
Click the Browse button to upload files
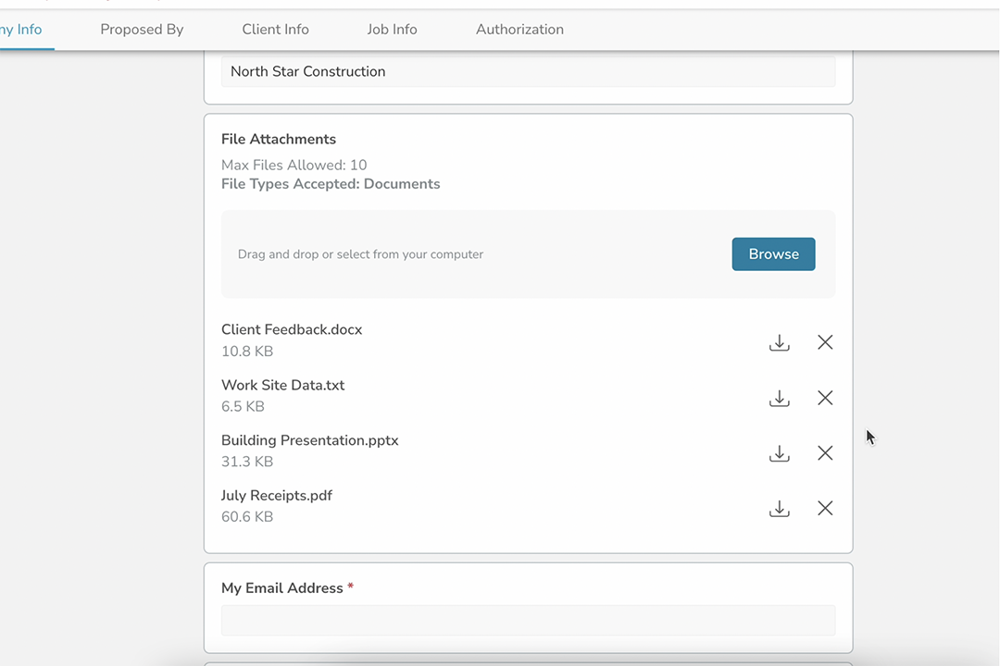pyautogui.click(x=773, y=253)
